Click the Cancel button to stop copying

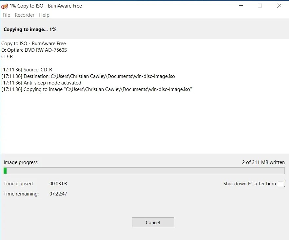(153, 222)
